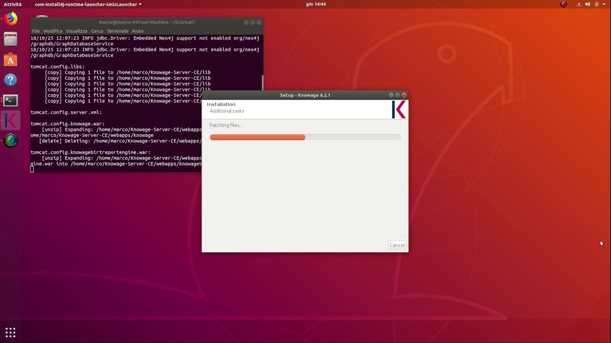Open the network status indicator
The width and height of the screenshot is (611, 343).
[579, 4]
